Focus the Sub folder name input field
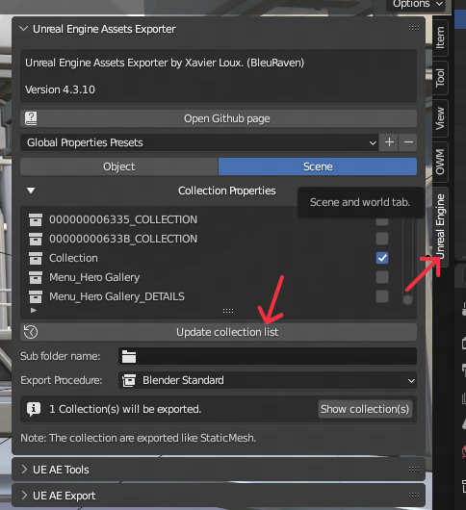The height and width of the screenshot is (510, 466). click(268, 356)
